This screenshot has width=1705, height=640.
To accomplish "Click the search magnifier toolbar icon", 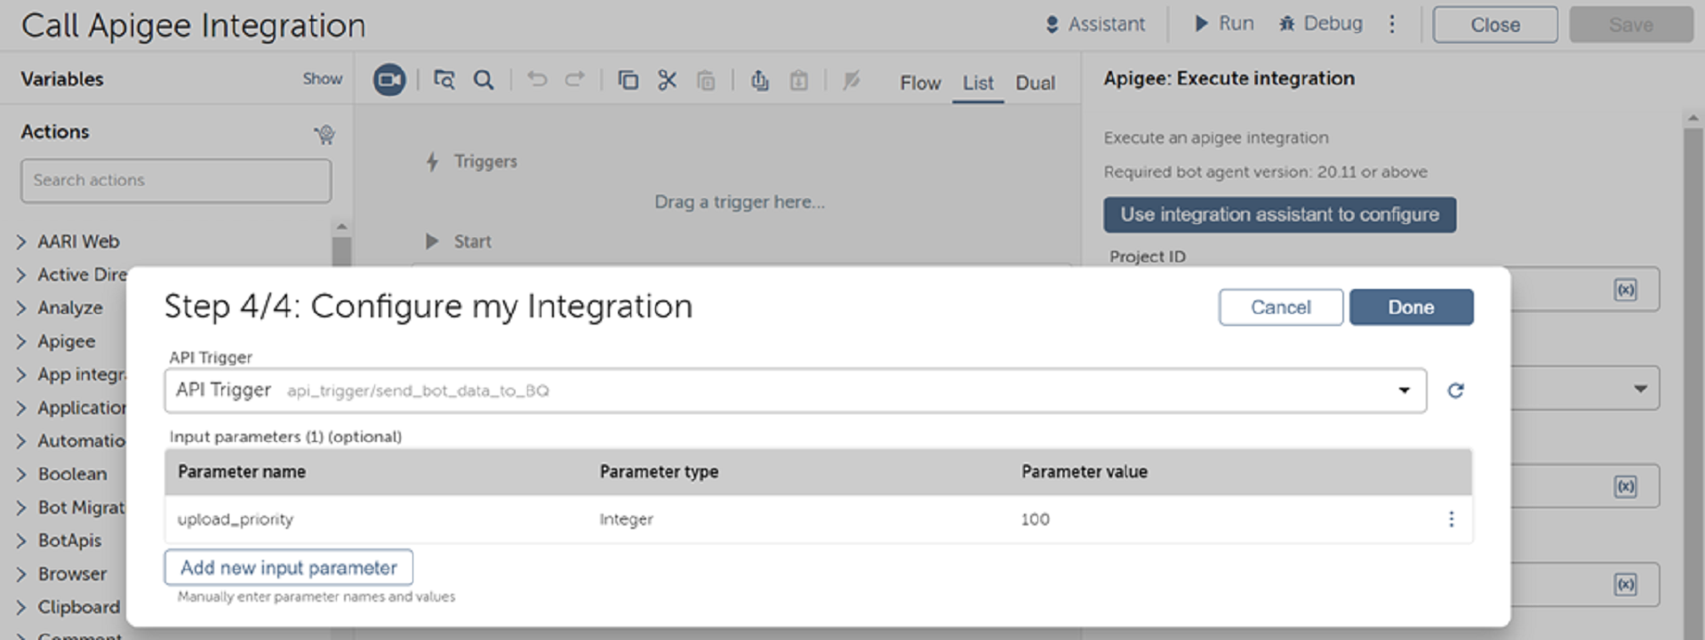I will click(x=484, y=80).
